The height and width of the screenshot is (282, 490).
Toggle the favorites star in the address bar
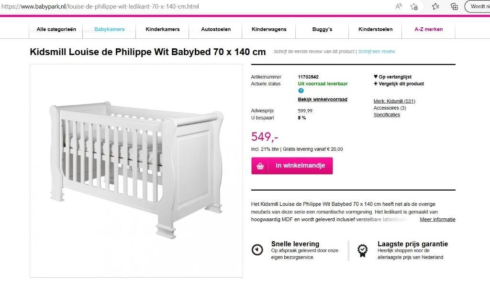[414, 6]
